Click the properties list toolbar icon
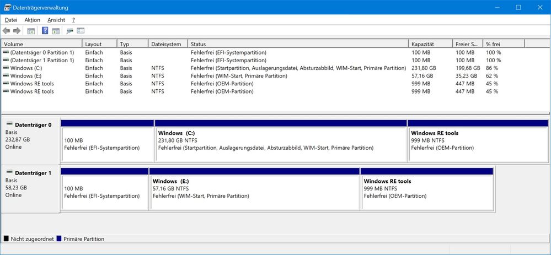 point(81,31)
